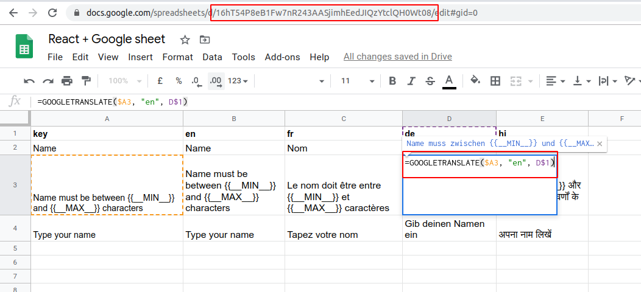Click cell 'Le nom doit être entre' in column C
641x292 pixels.
point(344,185)
